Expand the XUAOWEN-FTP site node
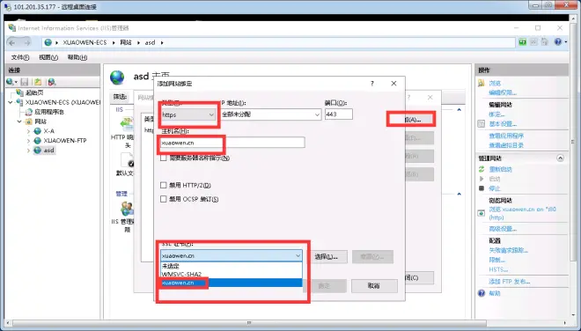 tap(28, 141)
